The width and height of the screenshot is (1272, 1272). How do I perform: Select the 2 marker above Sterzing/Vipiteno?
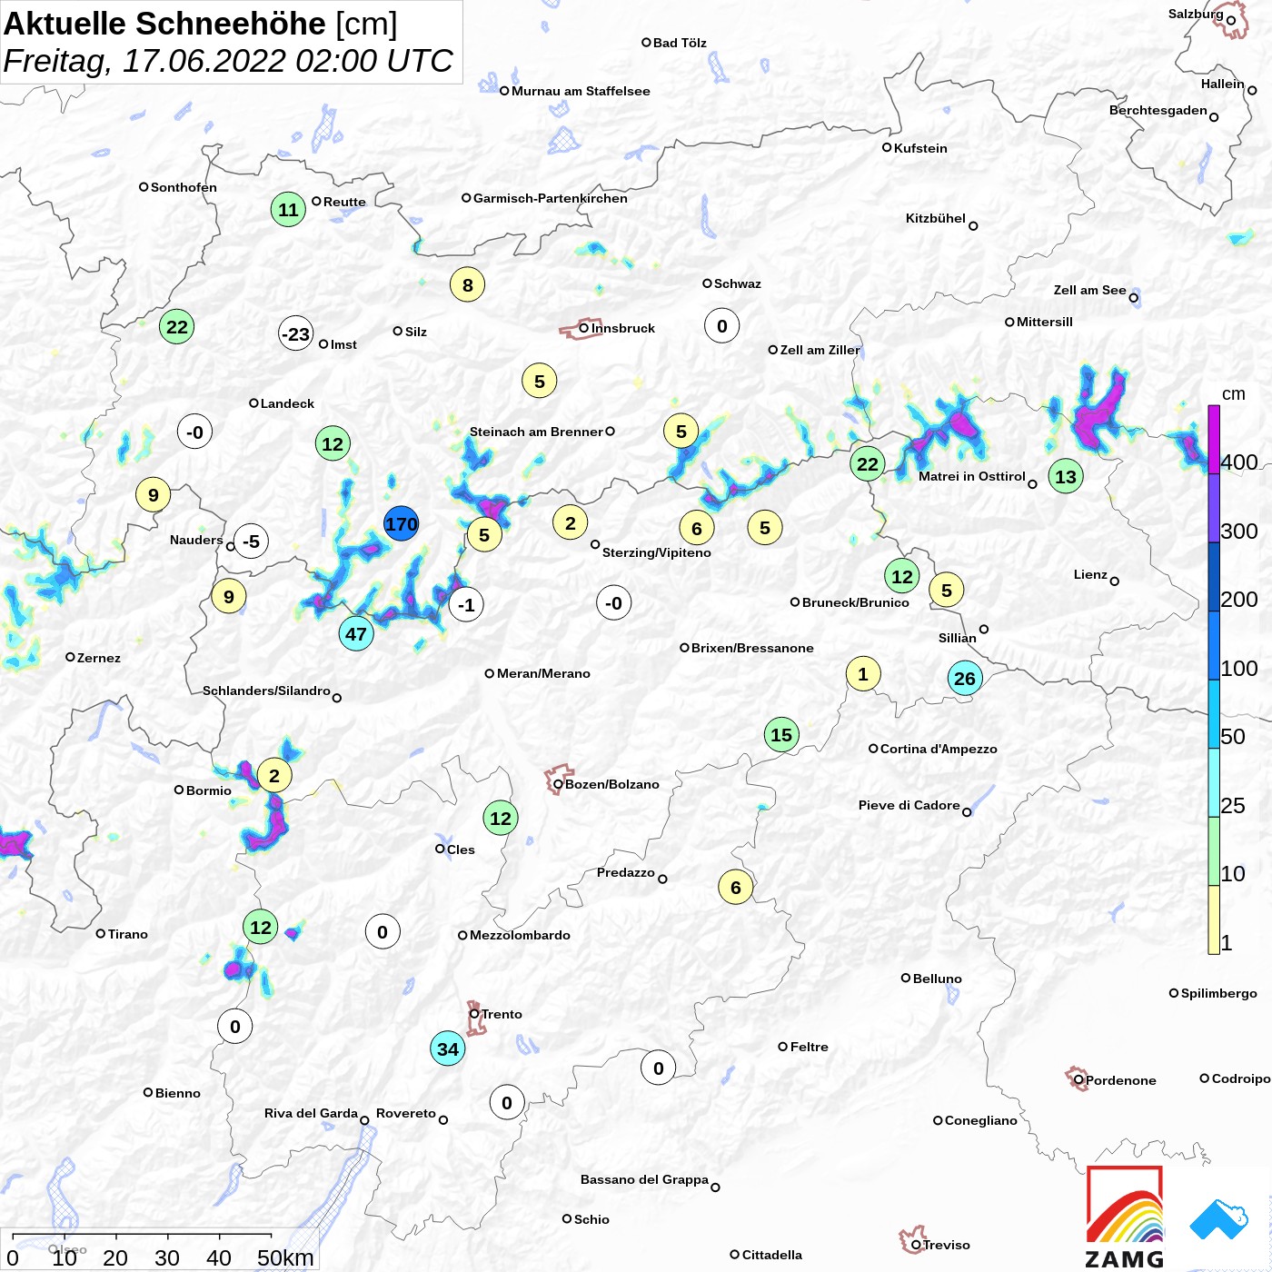571,523
